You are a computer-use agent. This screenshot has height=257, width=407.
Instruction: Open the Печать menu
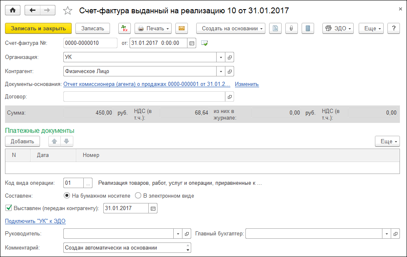pos(153,28)
